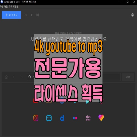Select the Dailymotion service icon
The image size is (137, 137).
click(x=62, y=118)
